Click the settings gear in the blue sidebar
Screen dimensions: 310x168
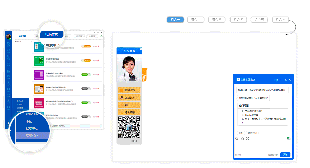[x=8, y=123]
